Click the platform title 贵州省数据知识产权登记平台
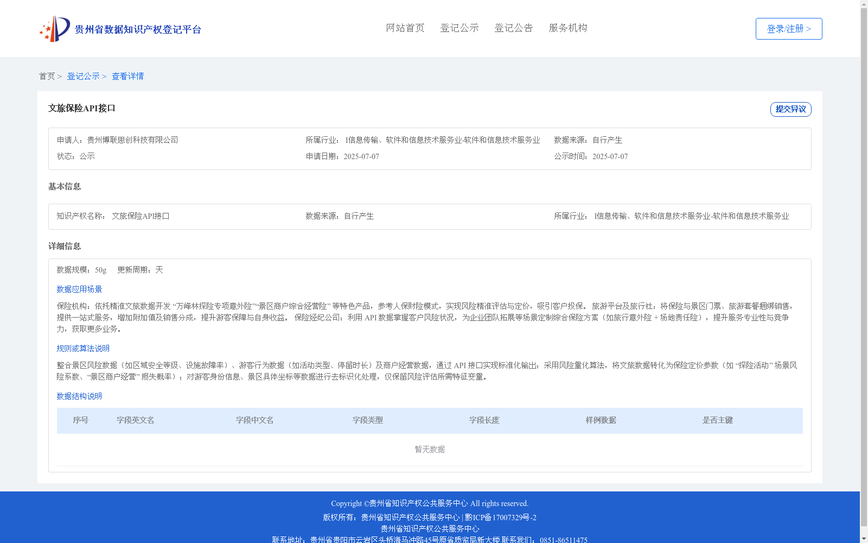868x543 pixels. pyautogui.click(x=138, y=29)
